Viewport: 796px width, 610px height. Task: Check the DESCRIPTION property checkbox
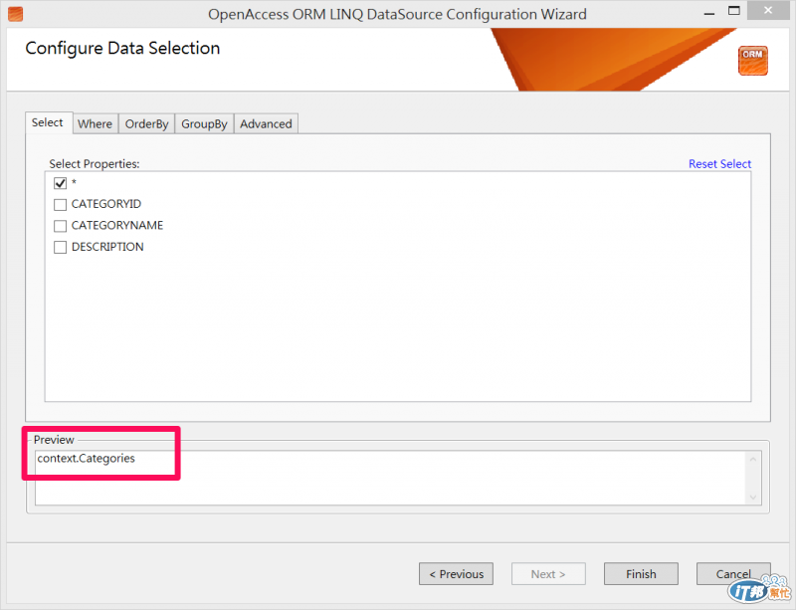[x=60, y=247]
